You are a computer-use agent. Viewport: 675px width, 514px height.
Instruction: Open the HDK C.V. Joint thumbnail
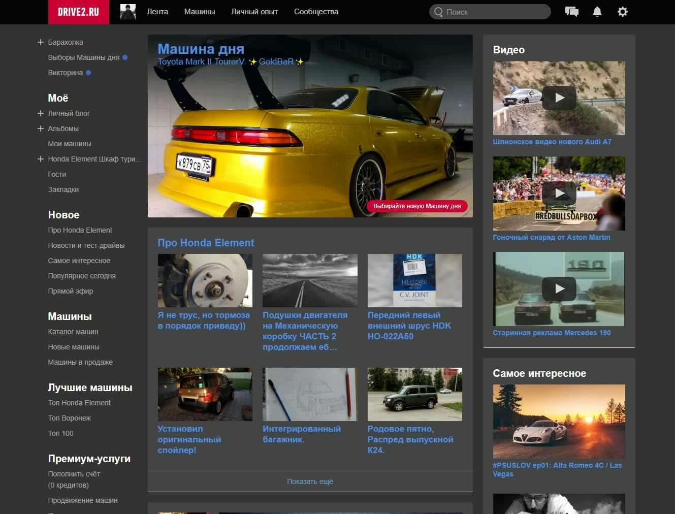(x=415, y=280)
